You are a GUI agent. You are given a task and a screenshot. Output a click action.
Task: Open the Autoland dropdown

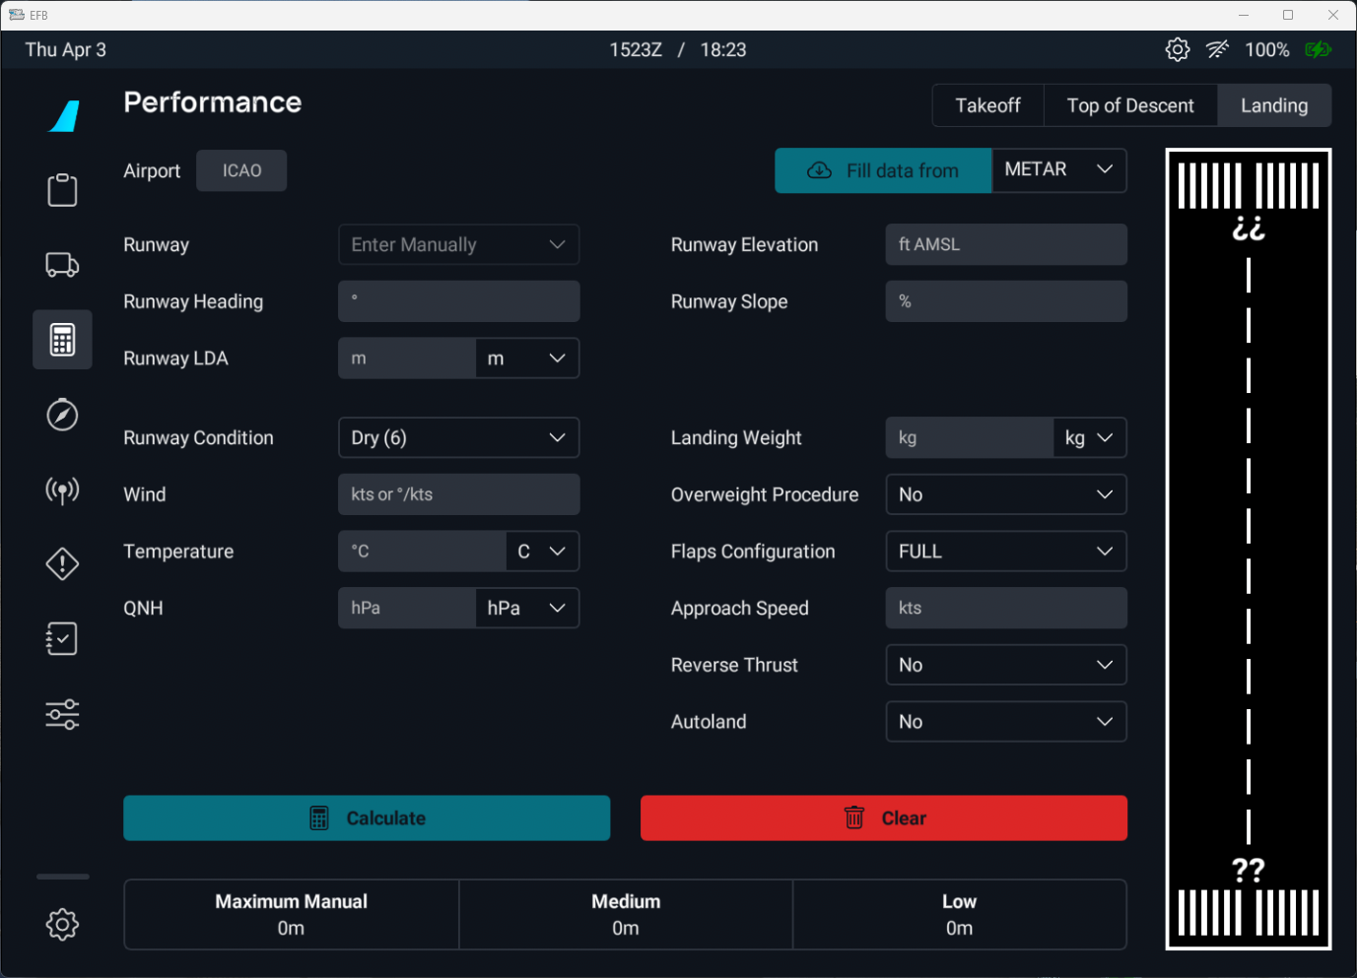coord(1005,722)
